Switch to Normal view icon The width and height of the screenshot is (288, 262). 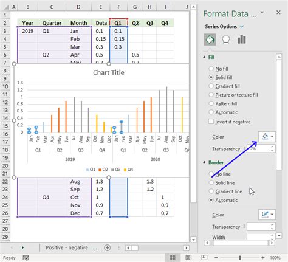click(x=173, y=258)
